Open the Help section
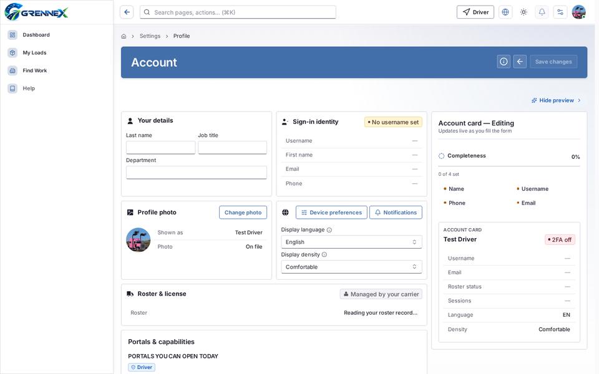This screenshot has width=599, height=374. (29, 89)
